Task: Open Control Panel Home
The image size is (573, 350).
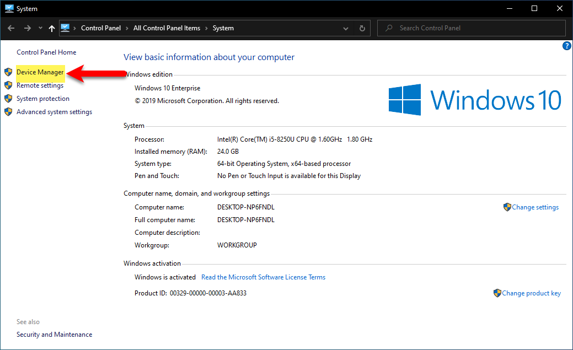Action: click(x=46, y=52)
